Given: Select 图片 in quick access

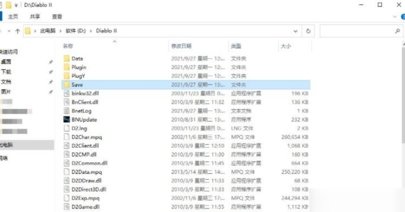Looking at the screenshot, I should pos(6,91).
